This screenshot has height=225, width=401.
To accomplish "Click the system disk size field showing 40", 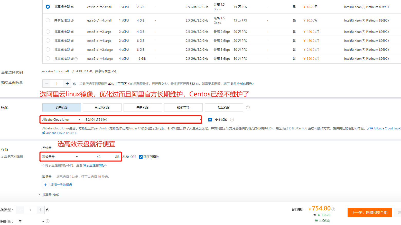I will tap(99, 157).
